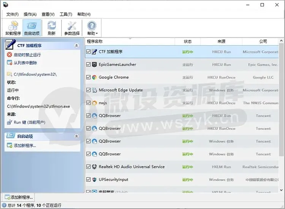Viewport: 285px width, 209px height.
Task: Uncheck the QQBrowser checkbox sourced from HKCU RunOnce
Action: point(88,128)
